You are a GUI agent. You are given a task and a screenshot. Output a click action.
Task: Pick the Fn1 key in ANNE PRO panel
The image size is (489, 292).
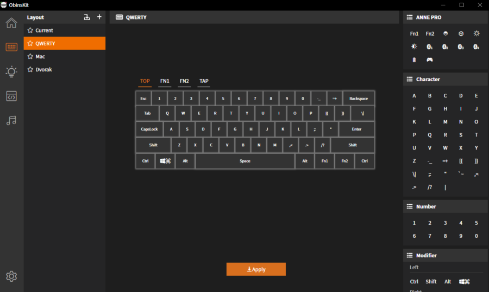pos(414,34)
